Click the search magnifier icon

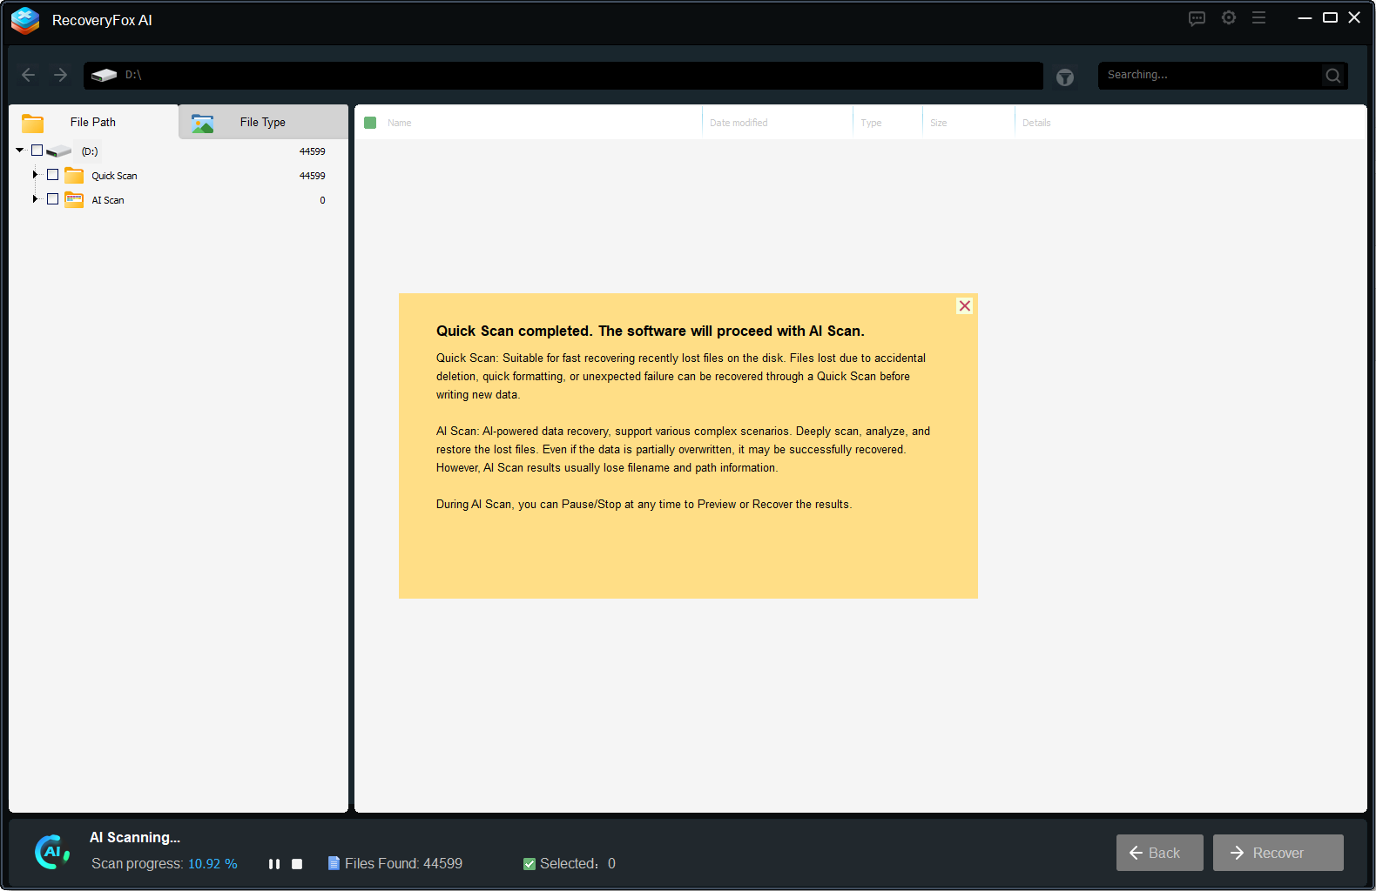[1332, 76]
